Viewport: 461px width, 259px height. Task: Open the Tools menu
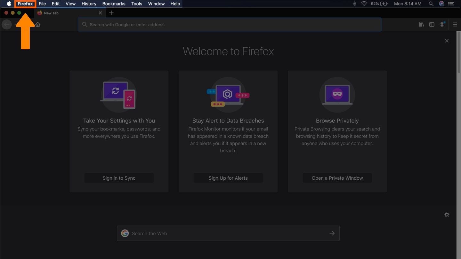[137, 4]
